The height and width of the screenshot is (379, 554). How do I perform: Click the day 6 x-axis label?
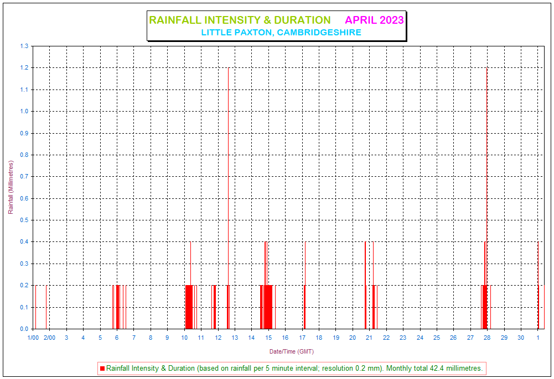coord(117,338)
